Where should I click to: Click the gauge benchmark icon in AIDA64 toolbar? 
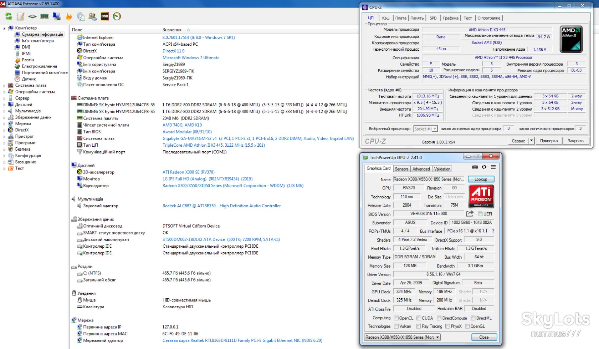117,16
